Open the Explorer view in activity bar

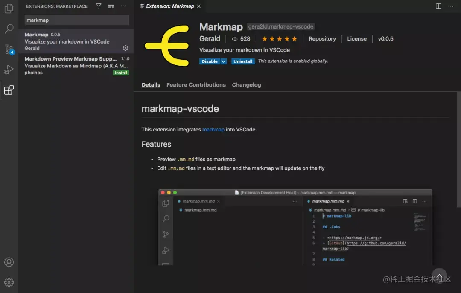coord(9,9)
